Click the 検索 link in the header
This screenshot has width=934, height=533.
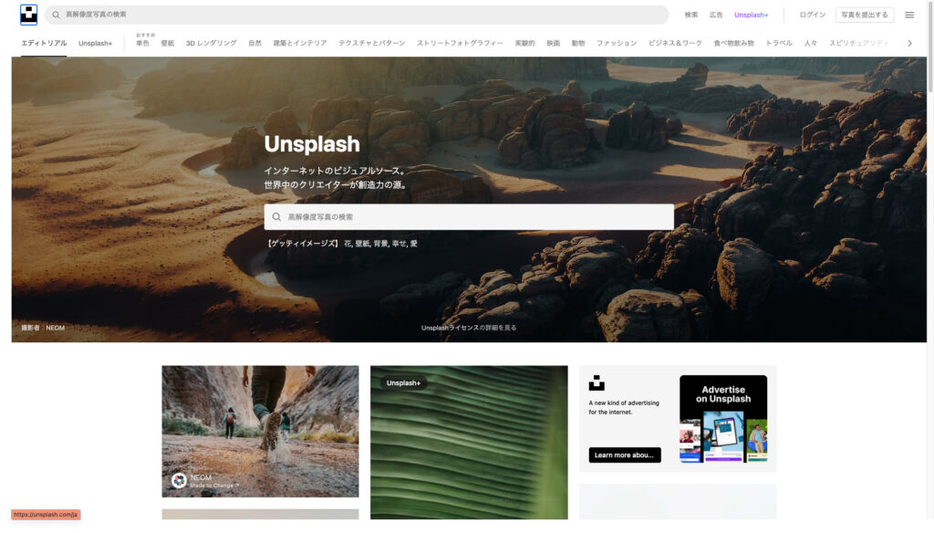pyautogui.click(x=691, y=15)
